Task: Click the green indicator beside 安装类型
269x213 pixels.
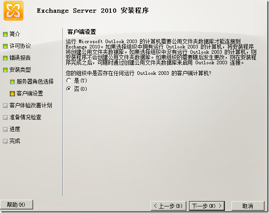Action: pyautogui.click(x=5, y=70)
